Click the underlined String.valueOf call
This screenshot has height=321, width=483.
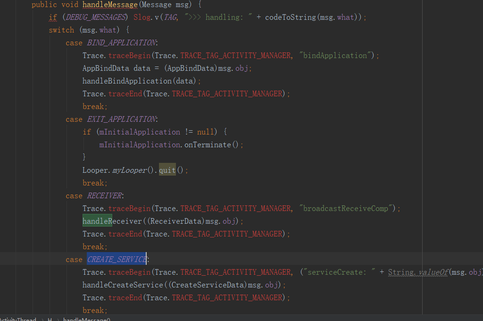[x=418, y=272]
